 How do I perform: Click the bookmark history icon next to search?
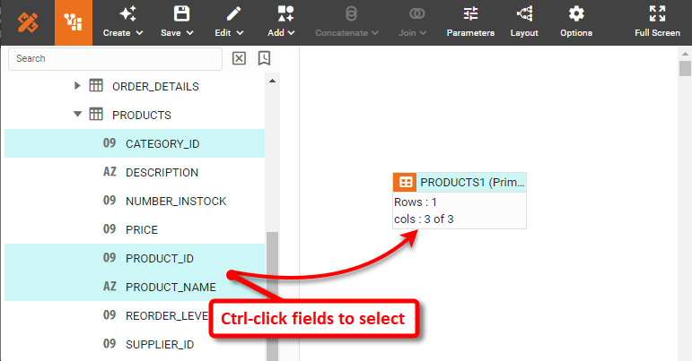pyautogui.click(x=264, y=58)
